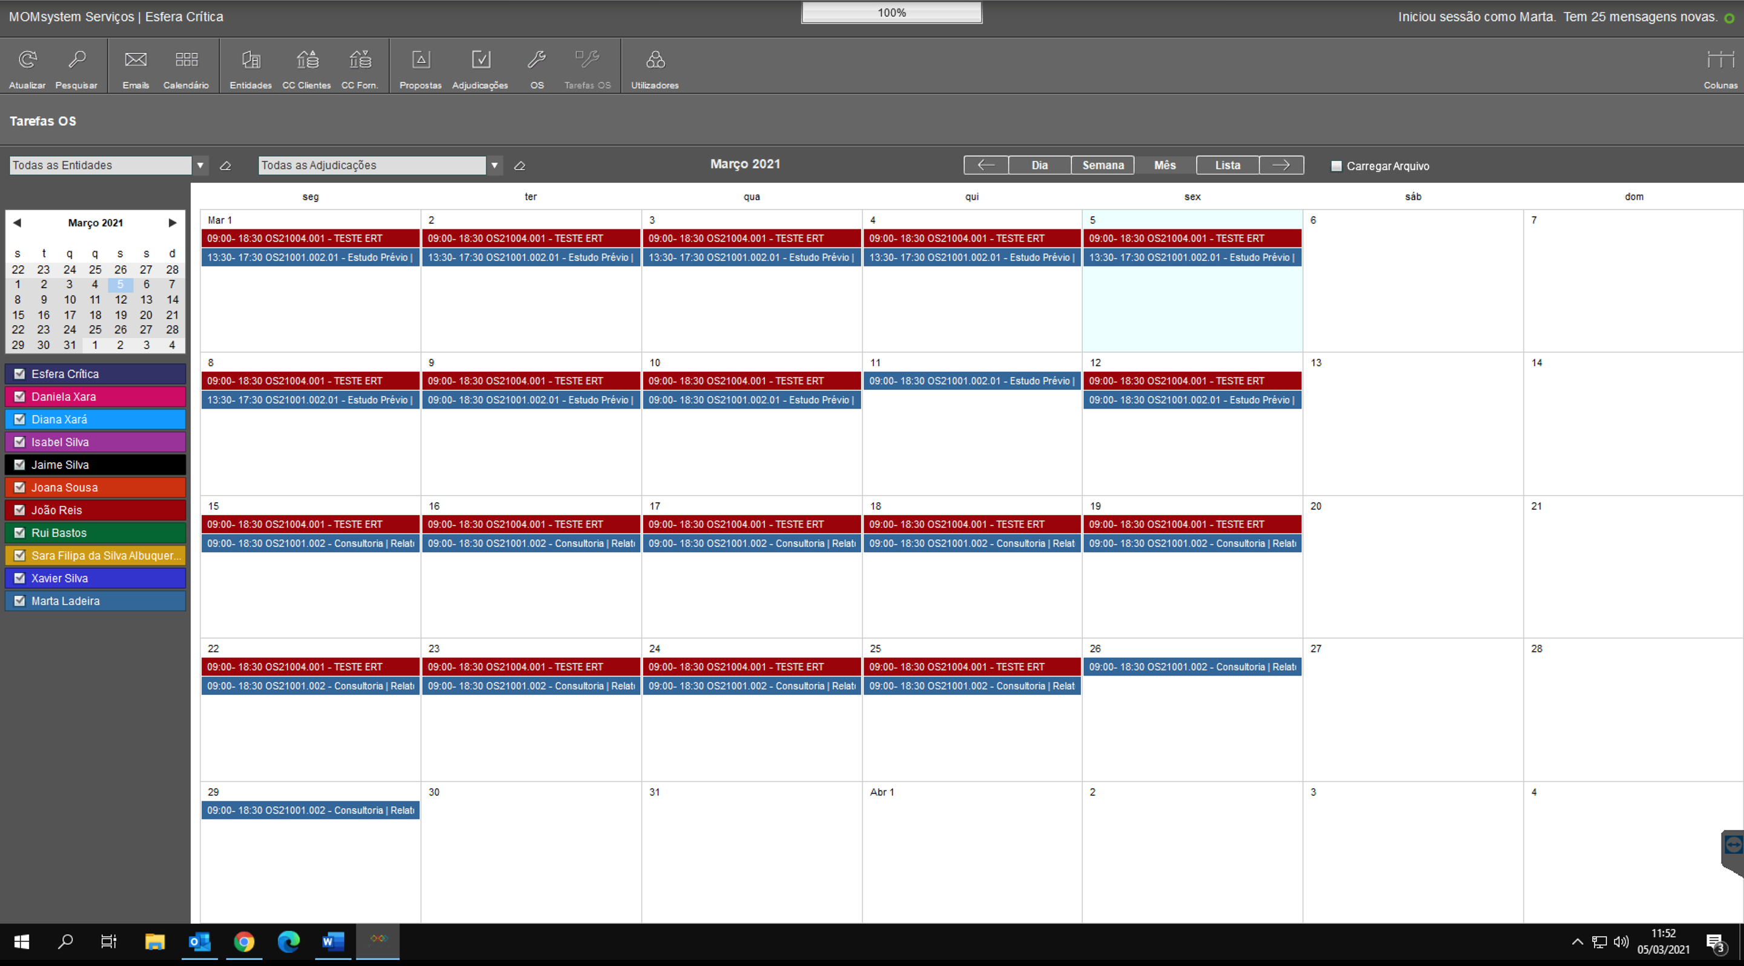The height and width of the screenshot is (966, 1744).
Task: Switch to Semana view
Action: coord(1102,165)
